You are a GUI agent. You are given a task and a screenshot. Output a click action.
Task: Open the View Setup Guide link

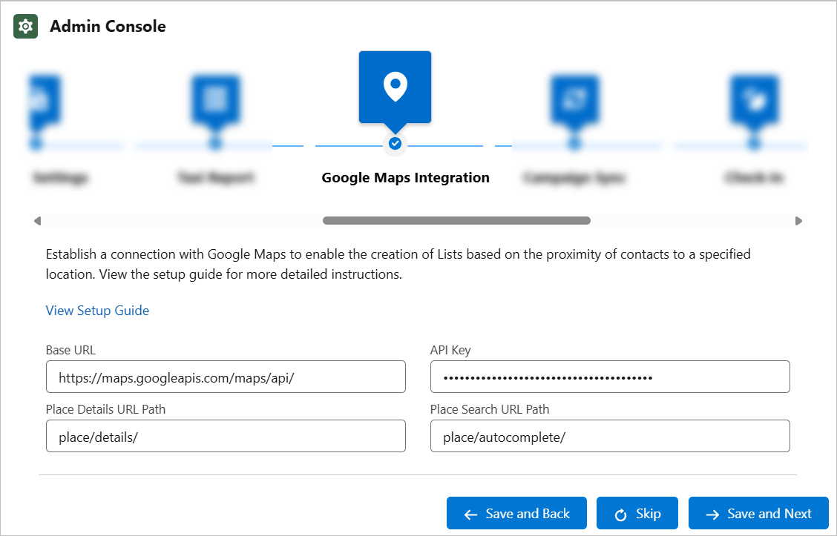97,311
